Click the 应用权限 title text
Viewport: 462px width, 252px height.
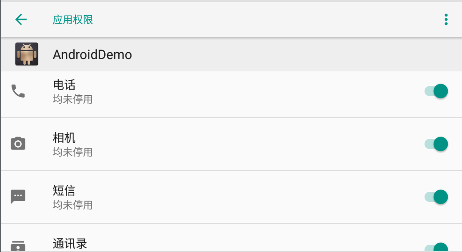73,20
